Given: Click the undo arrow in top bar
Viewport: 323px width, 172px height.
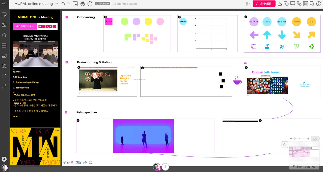Looking at the screenshot, I should click(63, 4).
